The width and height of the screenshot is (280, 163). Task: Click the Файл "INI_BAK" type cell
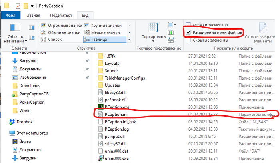253,122
